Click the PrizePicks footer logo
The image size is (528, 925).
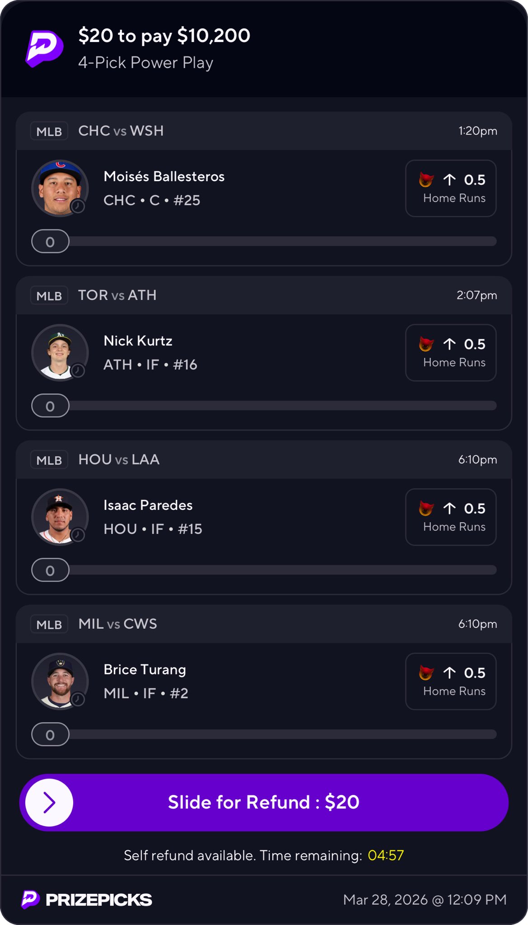pos(87,899)
